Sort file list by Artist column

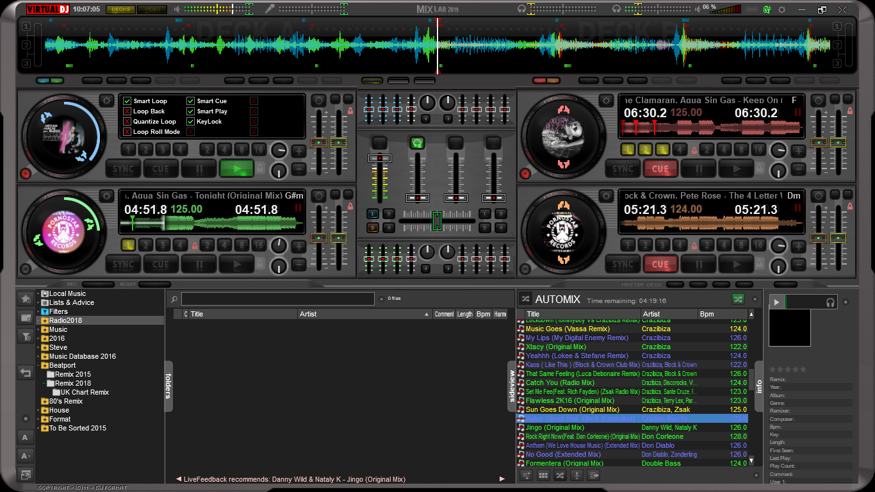(x=364, y=314)
